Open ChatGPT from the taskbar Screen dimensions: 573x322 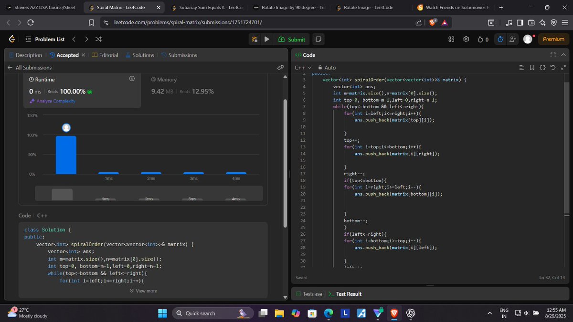(x=410, y=313)
